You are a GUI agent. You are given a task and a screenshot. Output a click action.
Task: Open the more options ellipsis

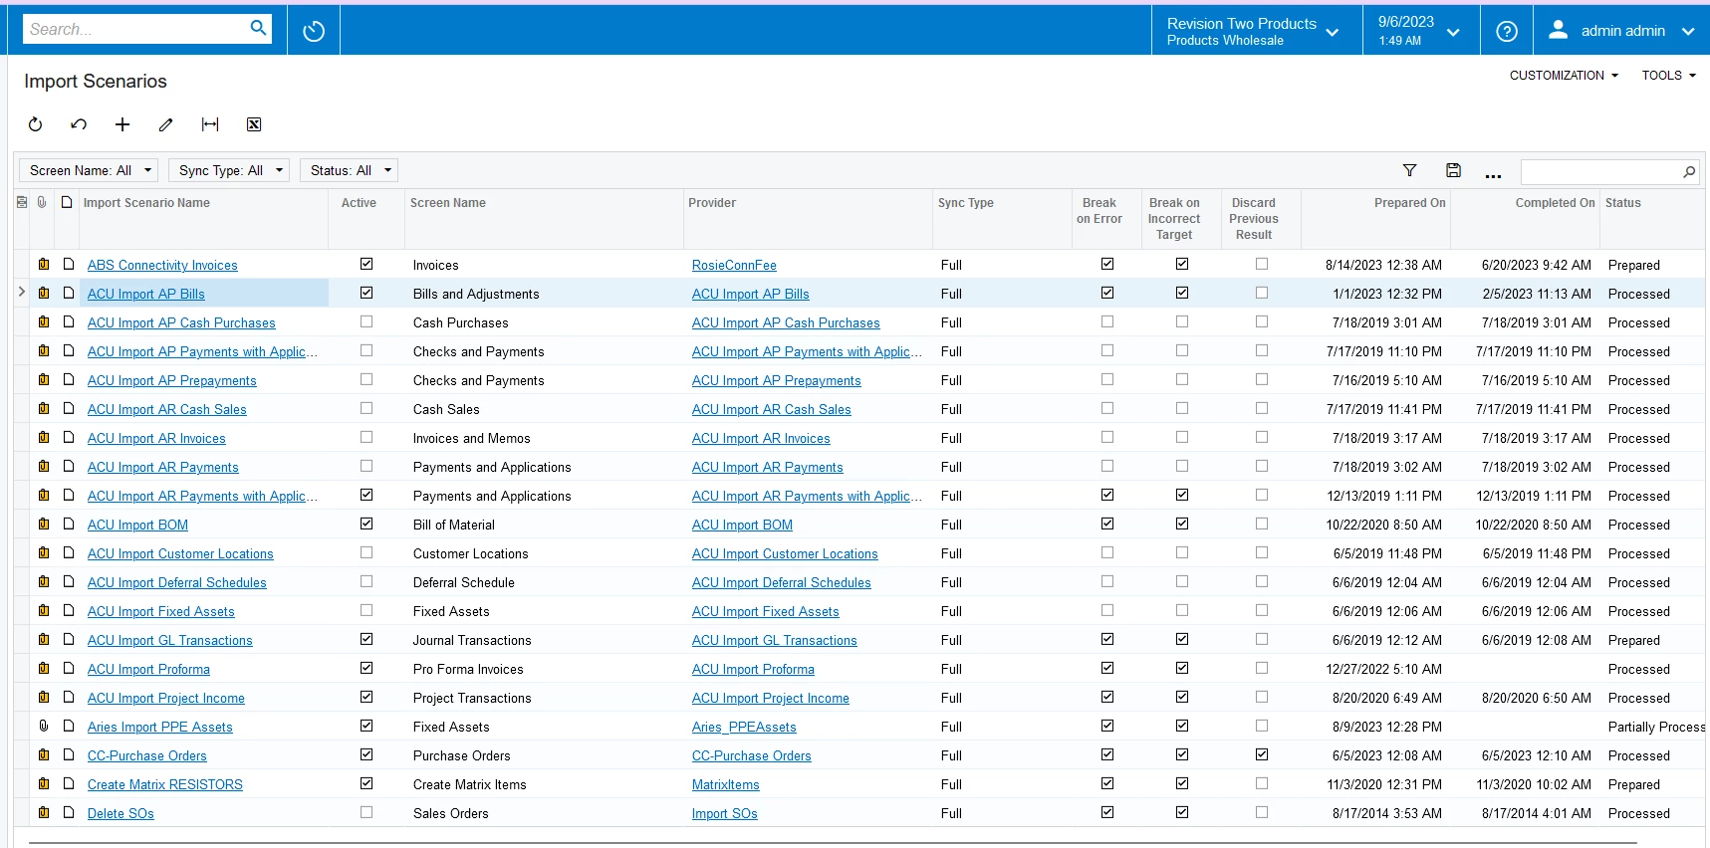coord(1493,174)
